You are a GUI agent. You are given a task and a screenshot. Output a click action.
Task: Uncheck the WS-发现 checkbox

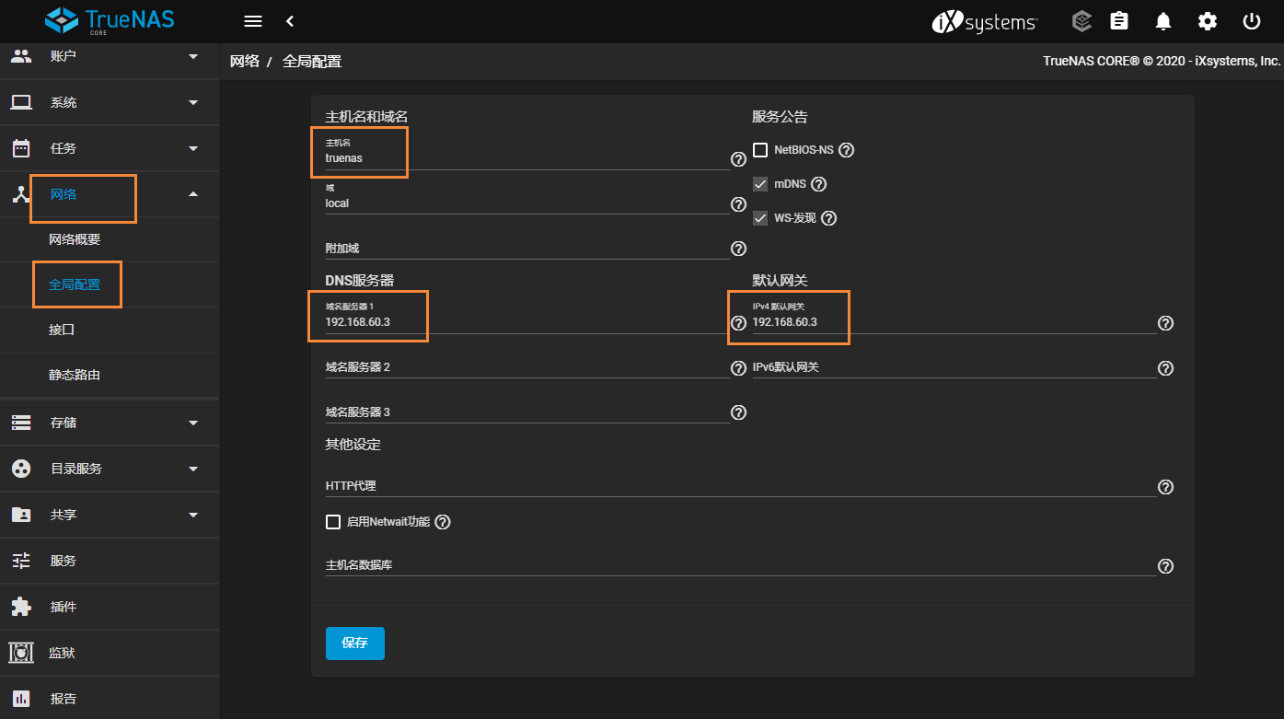coord(760,218)
